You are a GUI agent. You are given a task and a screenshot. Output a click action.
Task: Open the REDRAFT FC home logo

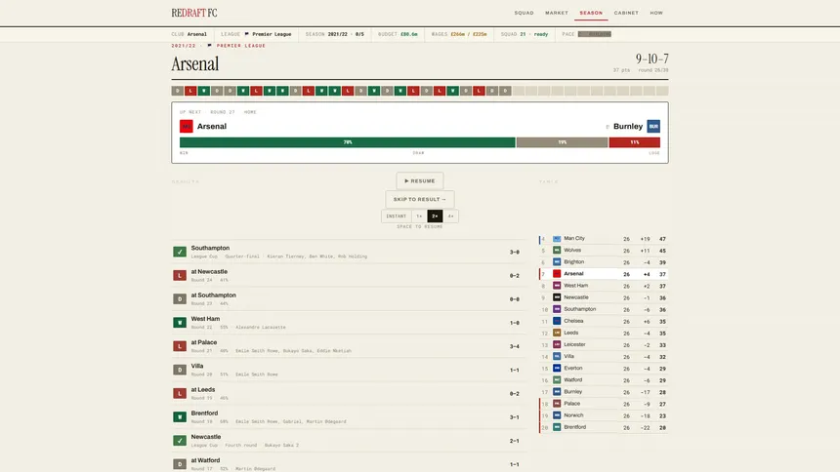pos(194,13)
